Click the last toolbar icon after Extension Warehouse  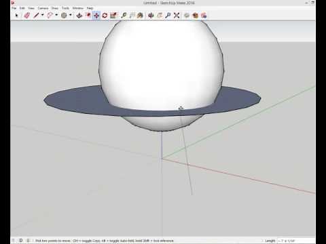pyautogui.click(x=204, y=16)
